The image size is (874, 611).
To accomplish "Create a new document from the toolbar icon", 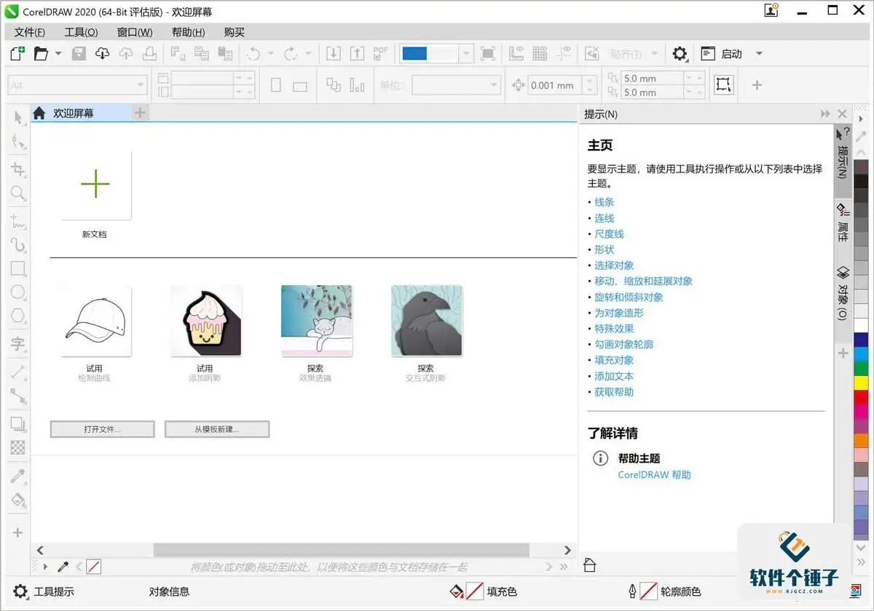I will [17, 54].
